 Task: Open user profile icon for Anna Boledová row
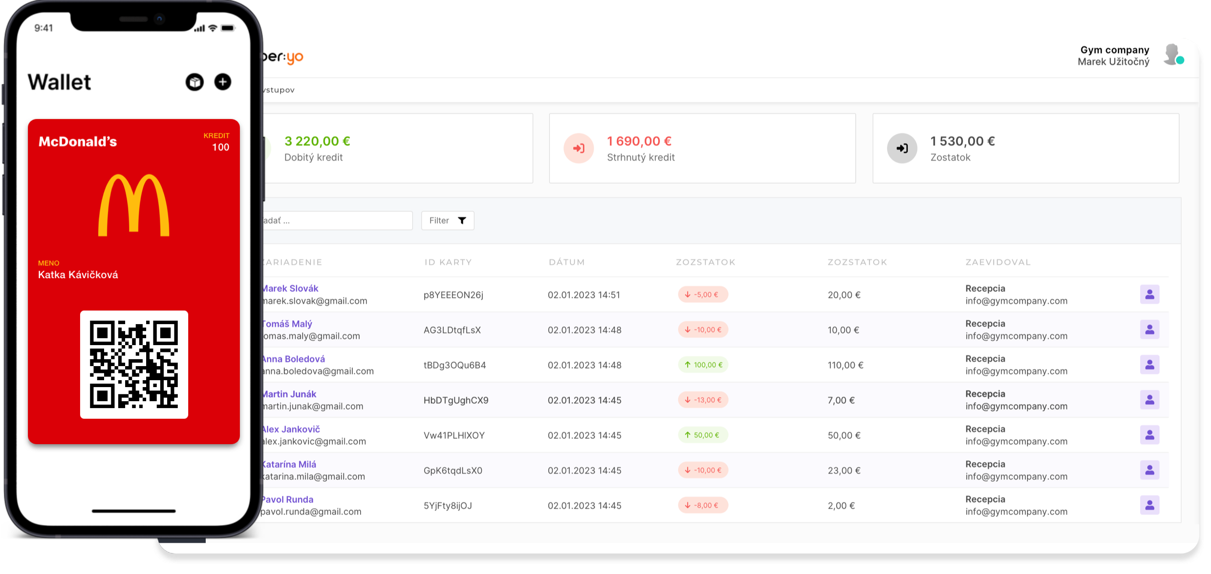pos(1149,365)
